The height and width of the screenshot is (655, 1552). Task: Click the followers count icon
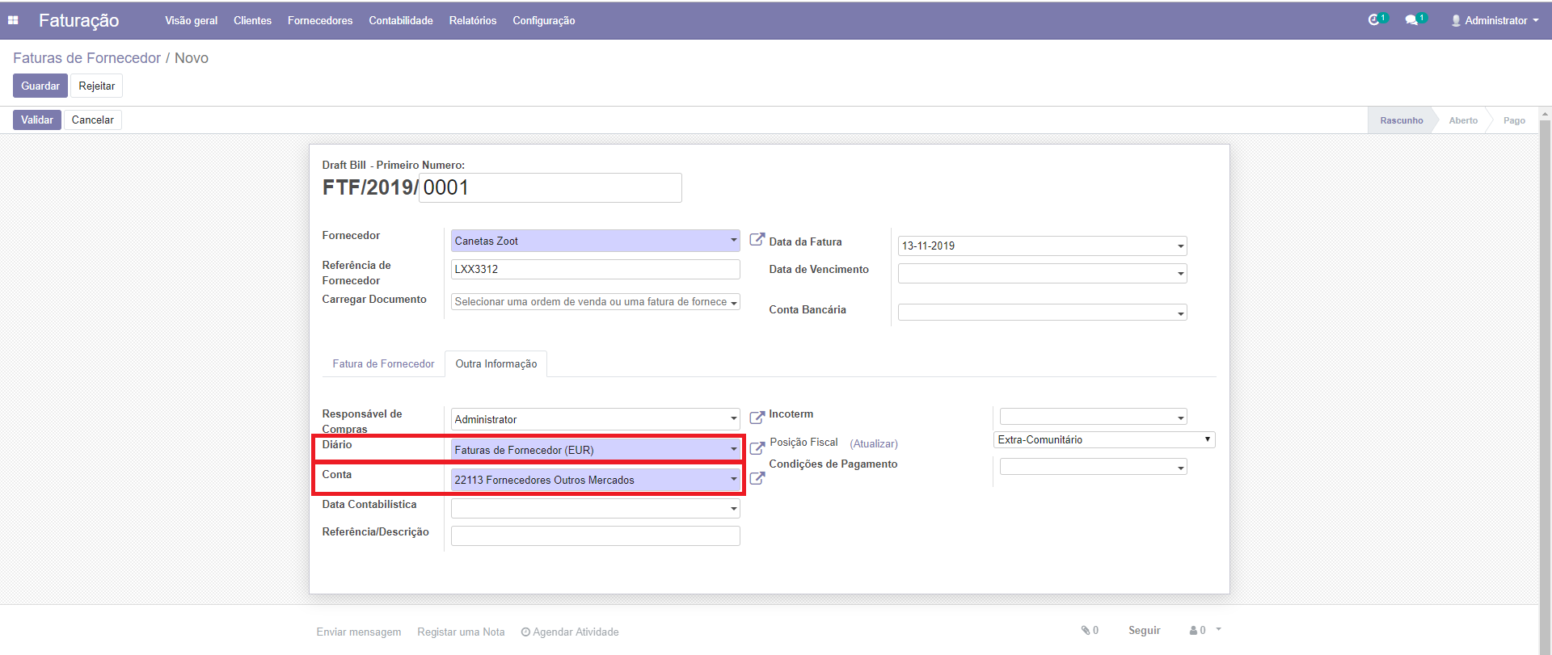1198,631
